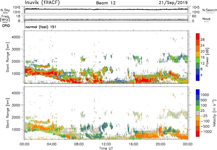Viewport: 217px width, 150px height.
Task: Click the 4000 km tick on the velocity panel
Action: tap(16, 93)
